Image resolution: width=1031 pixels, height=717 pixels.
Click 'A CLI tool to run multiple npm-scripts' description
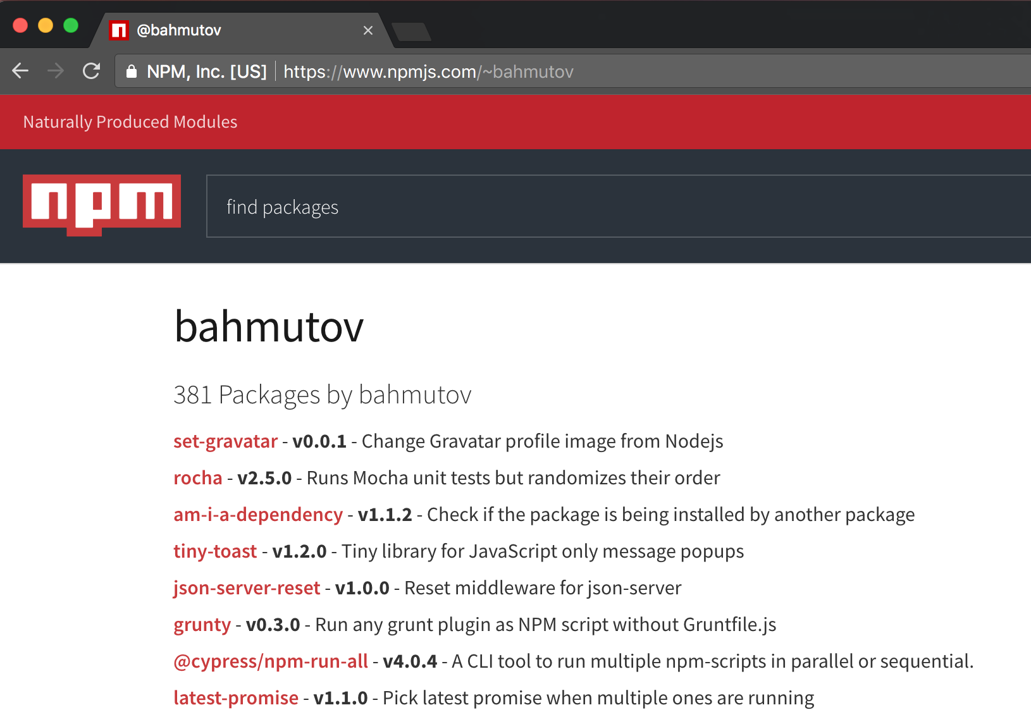tap(713, 661)
